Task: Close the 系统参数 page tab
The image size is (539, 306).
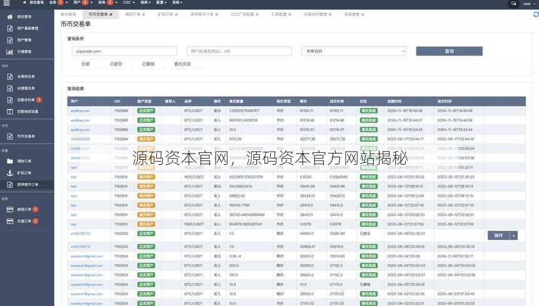Action: 363,14
